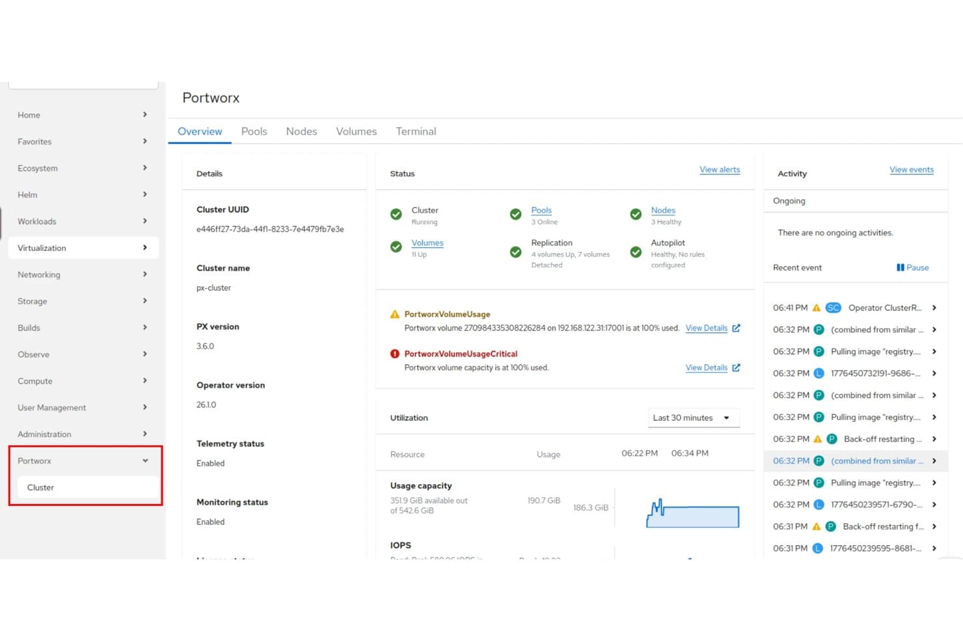Click the SC badge in the 06:41 PM event
963x642 pixels.
(833, 308)
